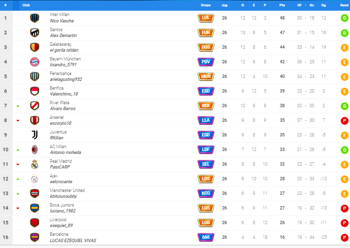Click the Bayern München club logo
The image size is (350, 248).
coord(35,62)
